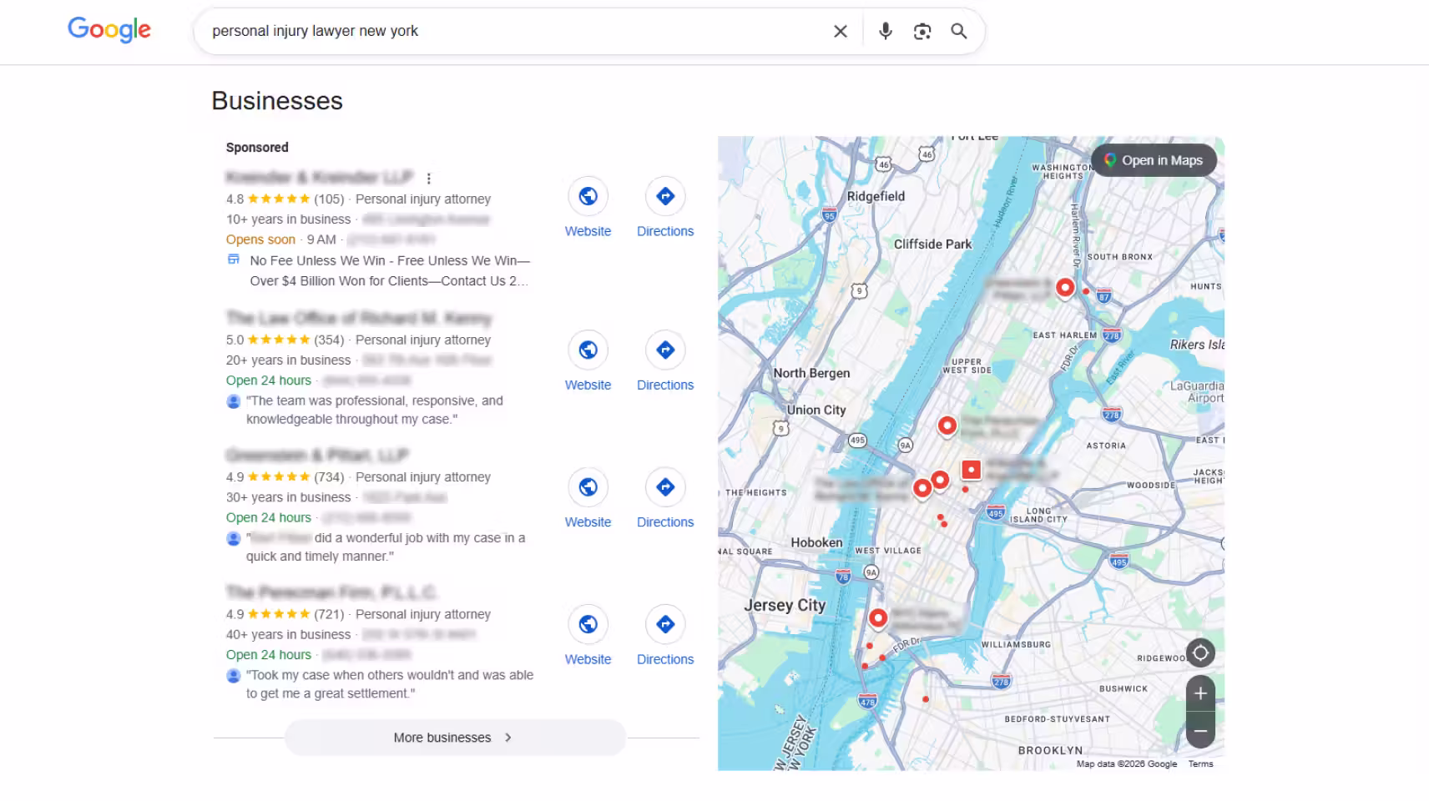Screen dimensions: 1429x801
Task: Open the blurred business title above the 4.9 (734) rating
Action: click(x=317, y=455)
